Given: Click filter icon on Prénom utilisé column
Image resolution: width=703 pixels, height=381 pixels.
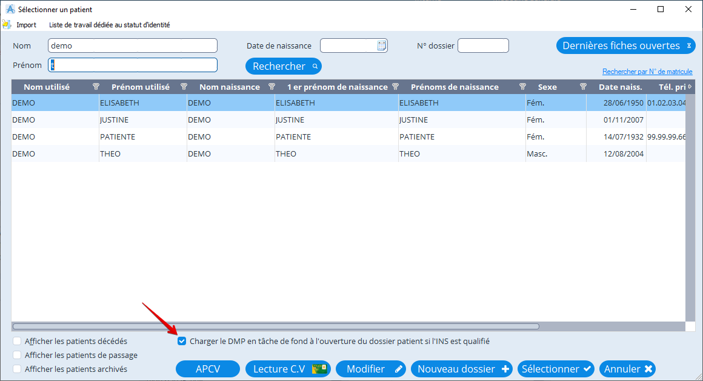Looking at the screenshot, I should tap(184, 87).
